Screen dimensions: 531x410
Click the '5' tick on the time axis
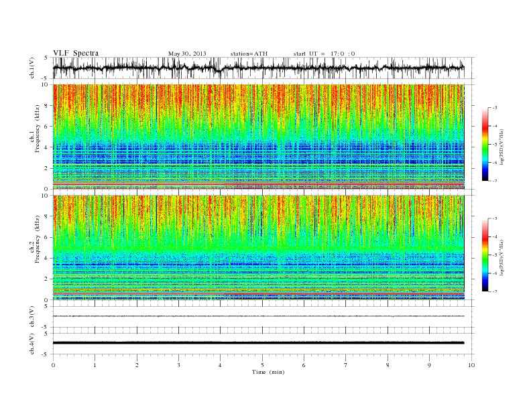pyautogui.click(x=262, y=365)
